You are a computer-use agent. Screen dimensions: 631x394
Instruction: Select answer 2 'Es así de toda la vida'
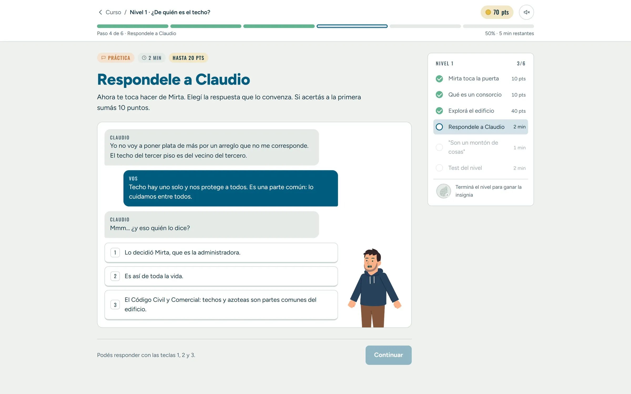pos(221,276)
